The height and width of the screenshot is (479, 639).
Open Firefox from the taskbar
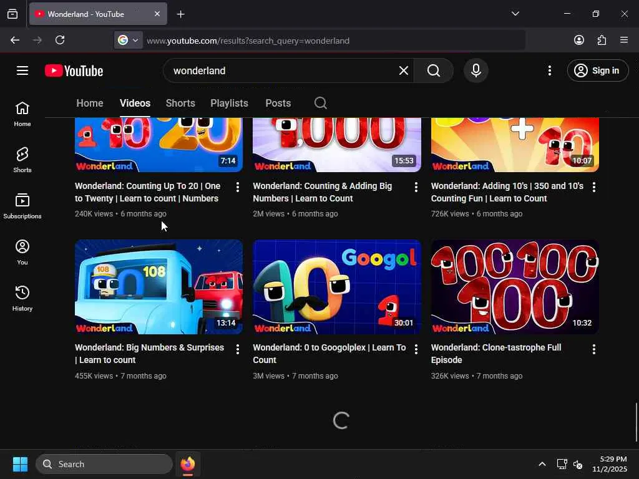188,464
